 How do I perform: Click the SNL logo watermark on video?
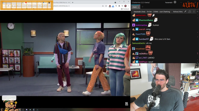[127, 104]
